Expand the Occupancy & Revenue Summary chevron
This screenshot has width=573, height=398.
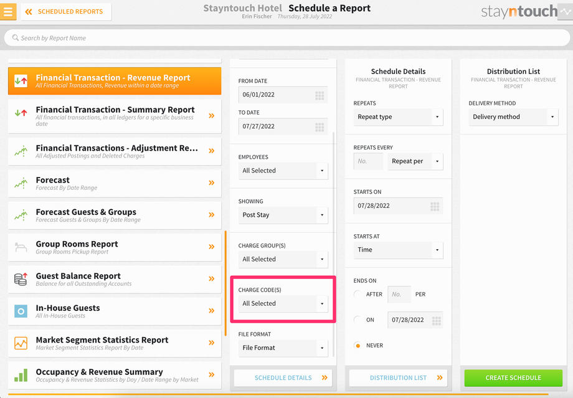point(212,374)
